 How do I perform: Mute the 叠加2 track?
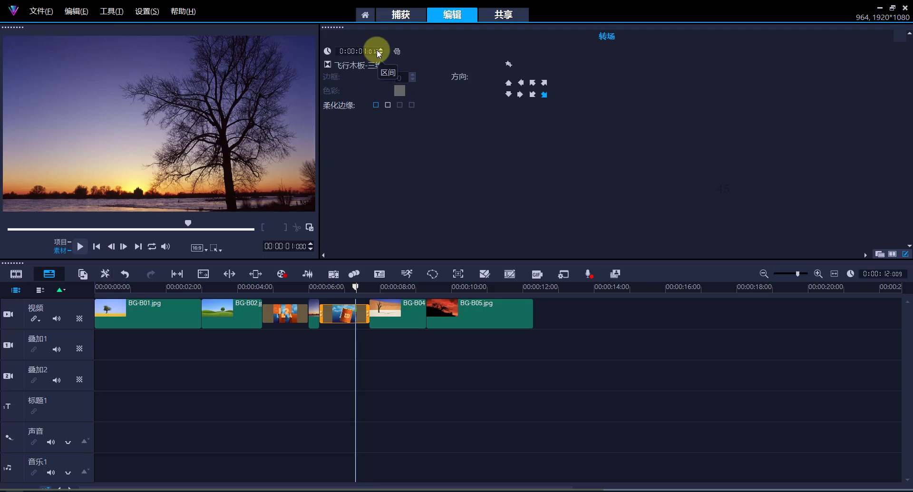[x=57, y=380]
